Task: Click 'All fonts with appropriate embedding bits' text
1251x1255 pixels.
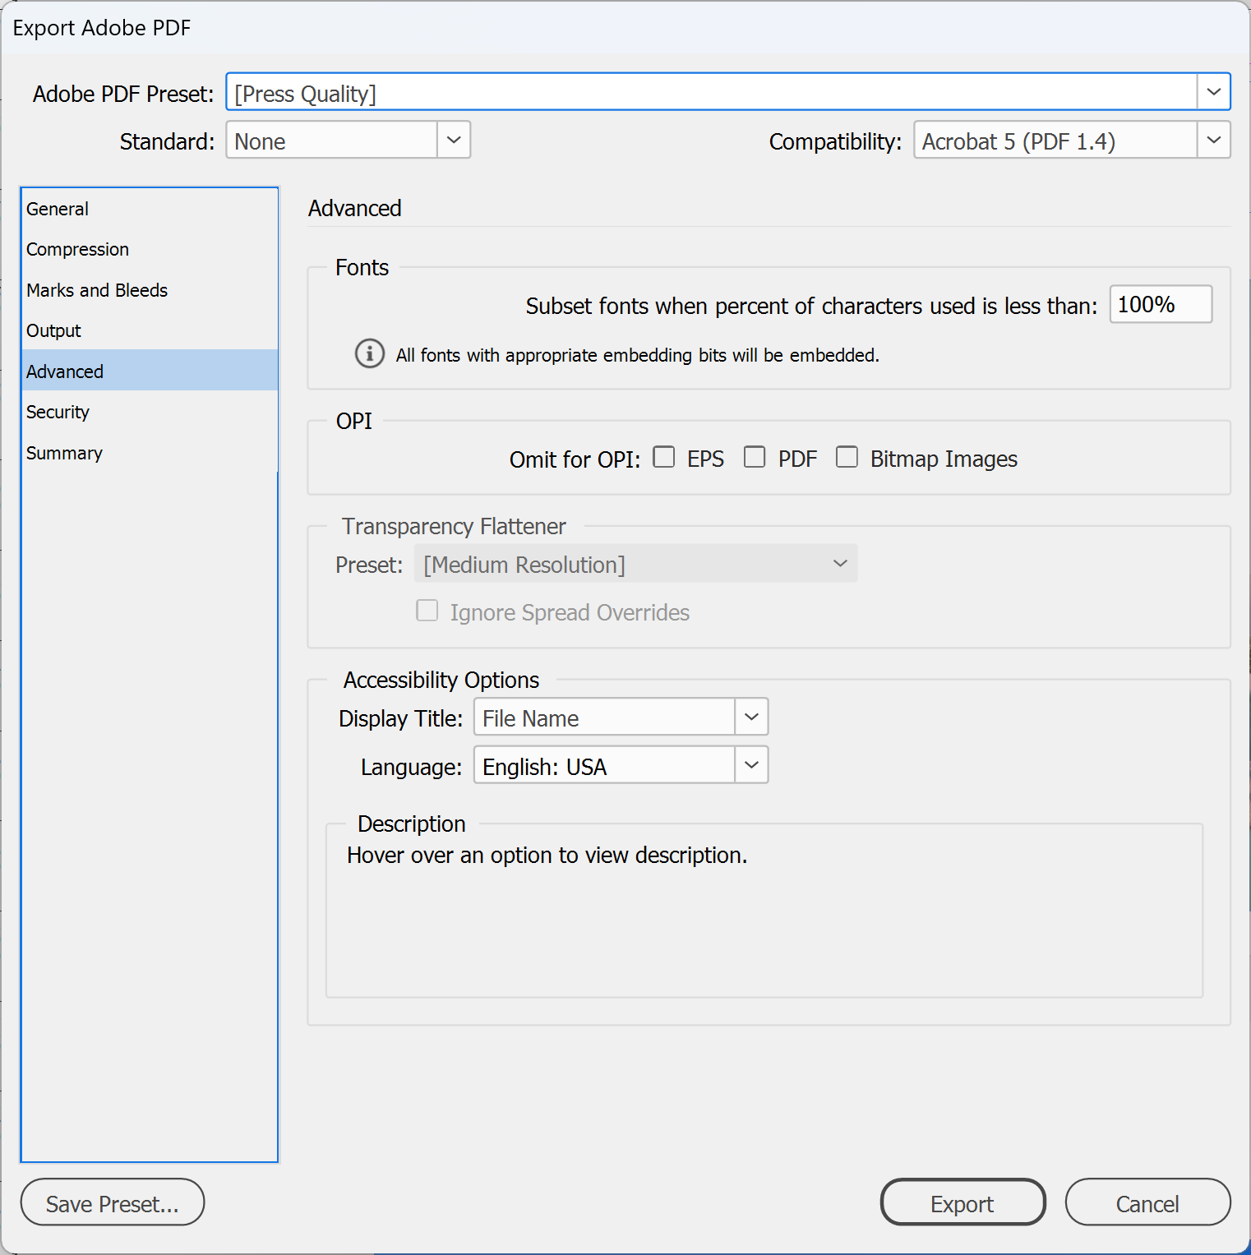Action: tap(637, 355)
